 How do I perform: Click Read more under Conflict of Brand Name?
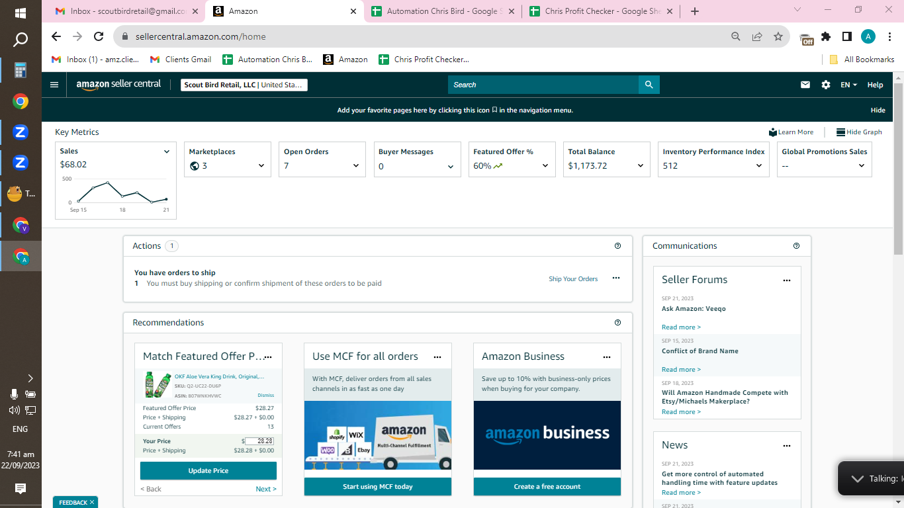pos(681,370)
